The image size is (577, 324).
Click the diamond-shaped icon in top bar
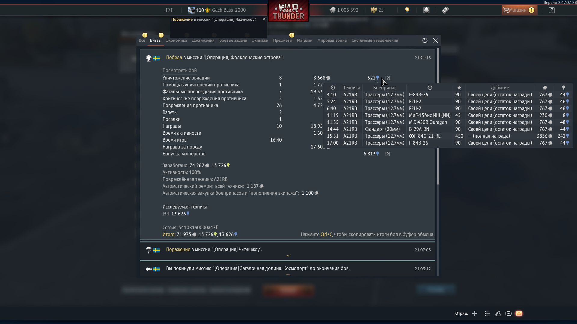[x=426, y=10]
